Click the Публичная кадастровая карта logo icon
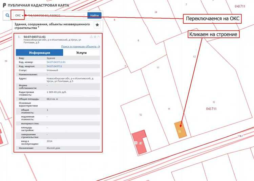254x181 pixels. [4, 5]
